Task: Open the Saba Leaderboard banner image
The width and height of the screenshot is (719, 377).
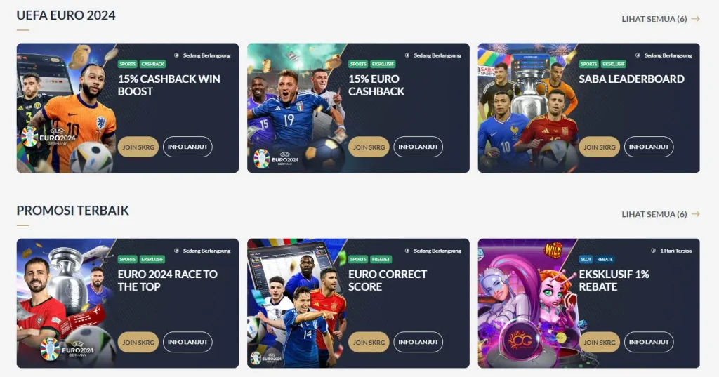Action: (x=527, y=108)
